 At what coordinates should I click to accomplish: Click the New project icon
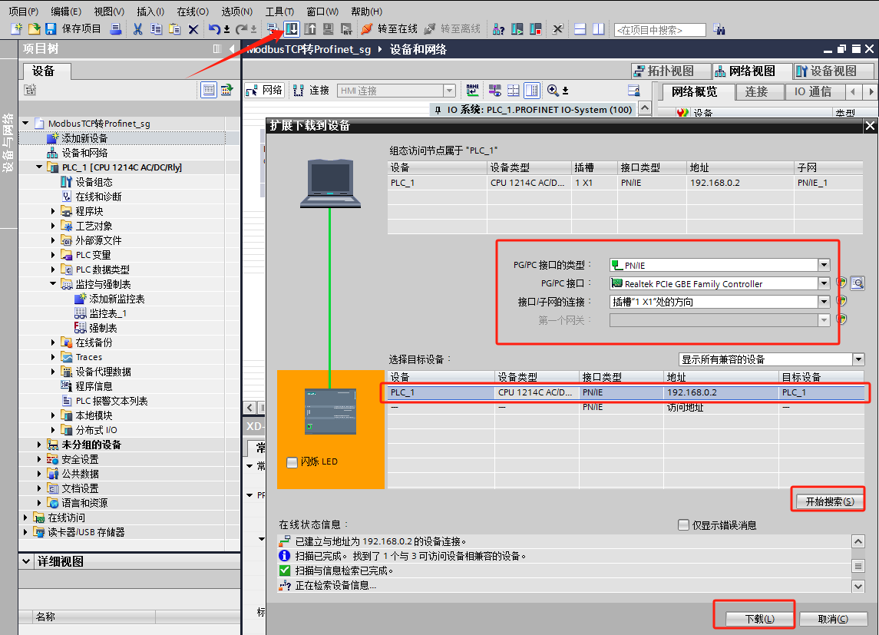point(17,29)
